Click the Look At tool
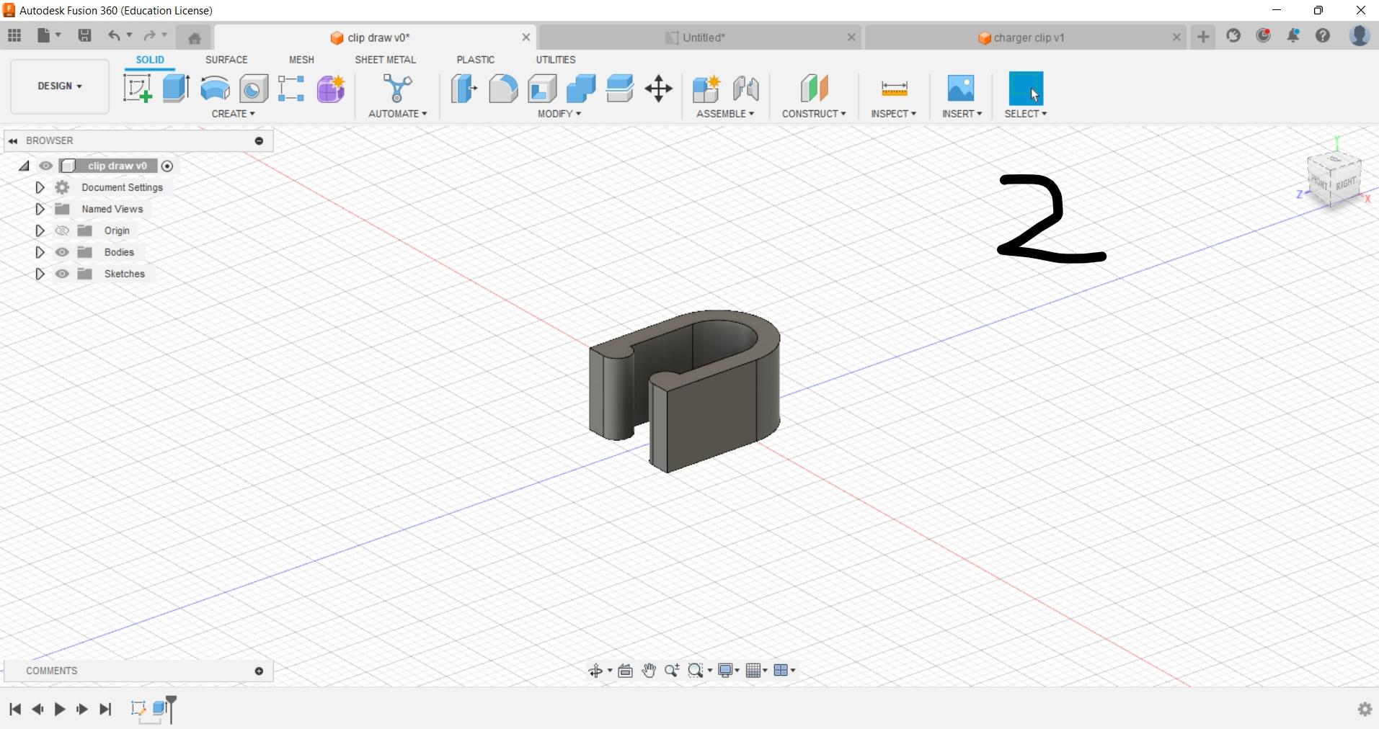The height and width of the screenshot is (729, 1379). tap(625, 671)
